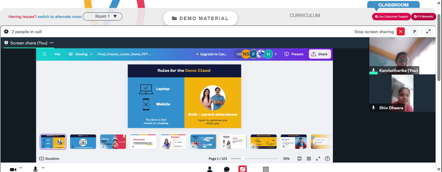Open the CURRICULUM tab
Image resolution: width=442 pixels, height=172 pixels.
point(305,15)
